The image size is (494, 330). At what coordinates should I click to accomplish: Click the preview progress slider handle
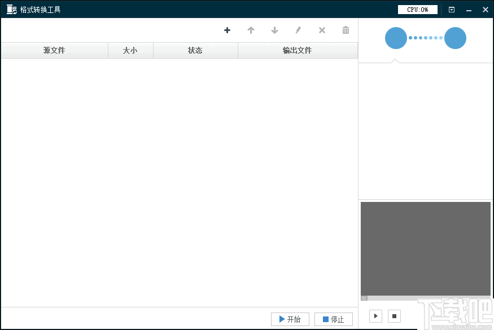pos(364,298)
